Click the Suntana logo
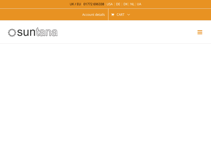The height and width of the screenshot is (158, 211). coord(33,32)
